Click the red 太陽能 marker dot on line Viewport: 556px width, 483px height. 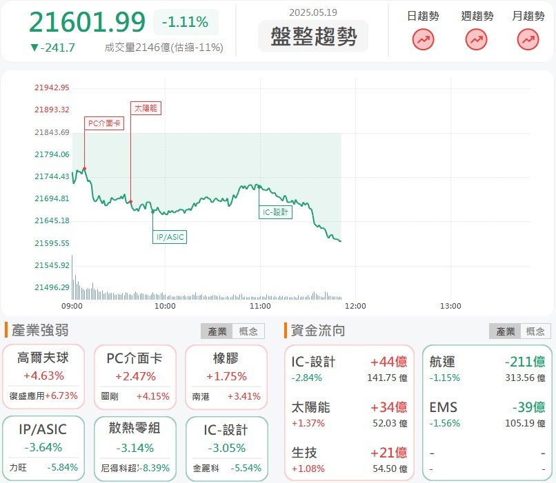click(x=131, y=201)
